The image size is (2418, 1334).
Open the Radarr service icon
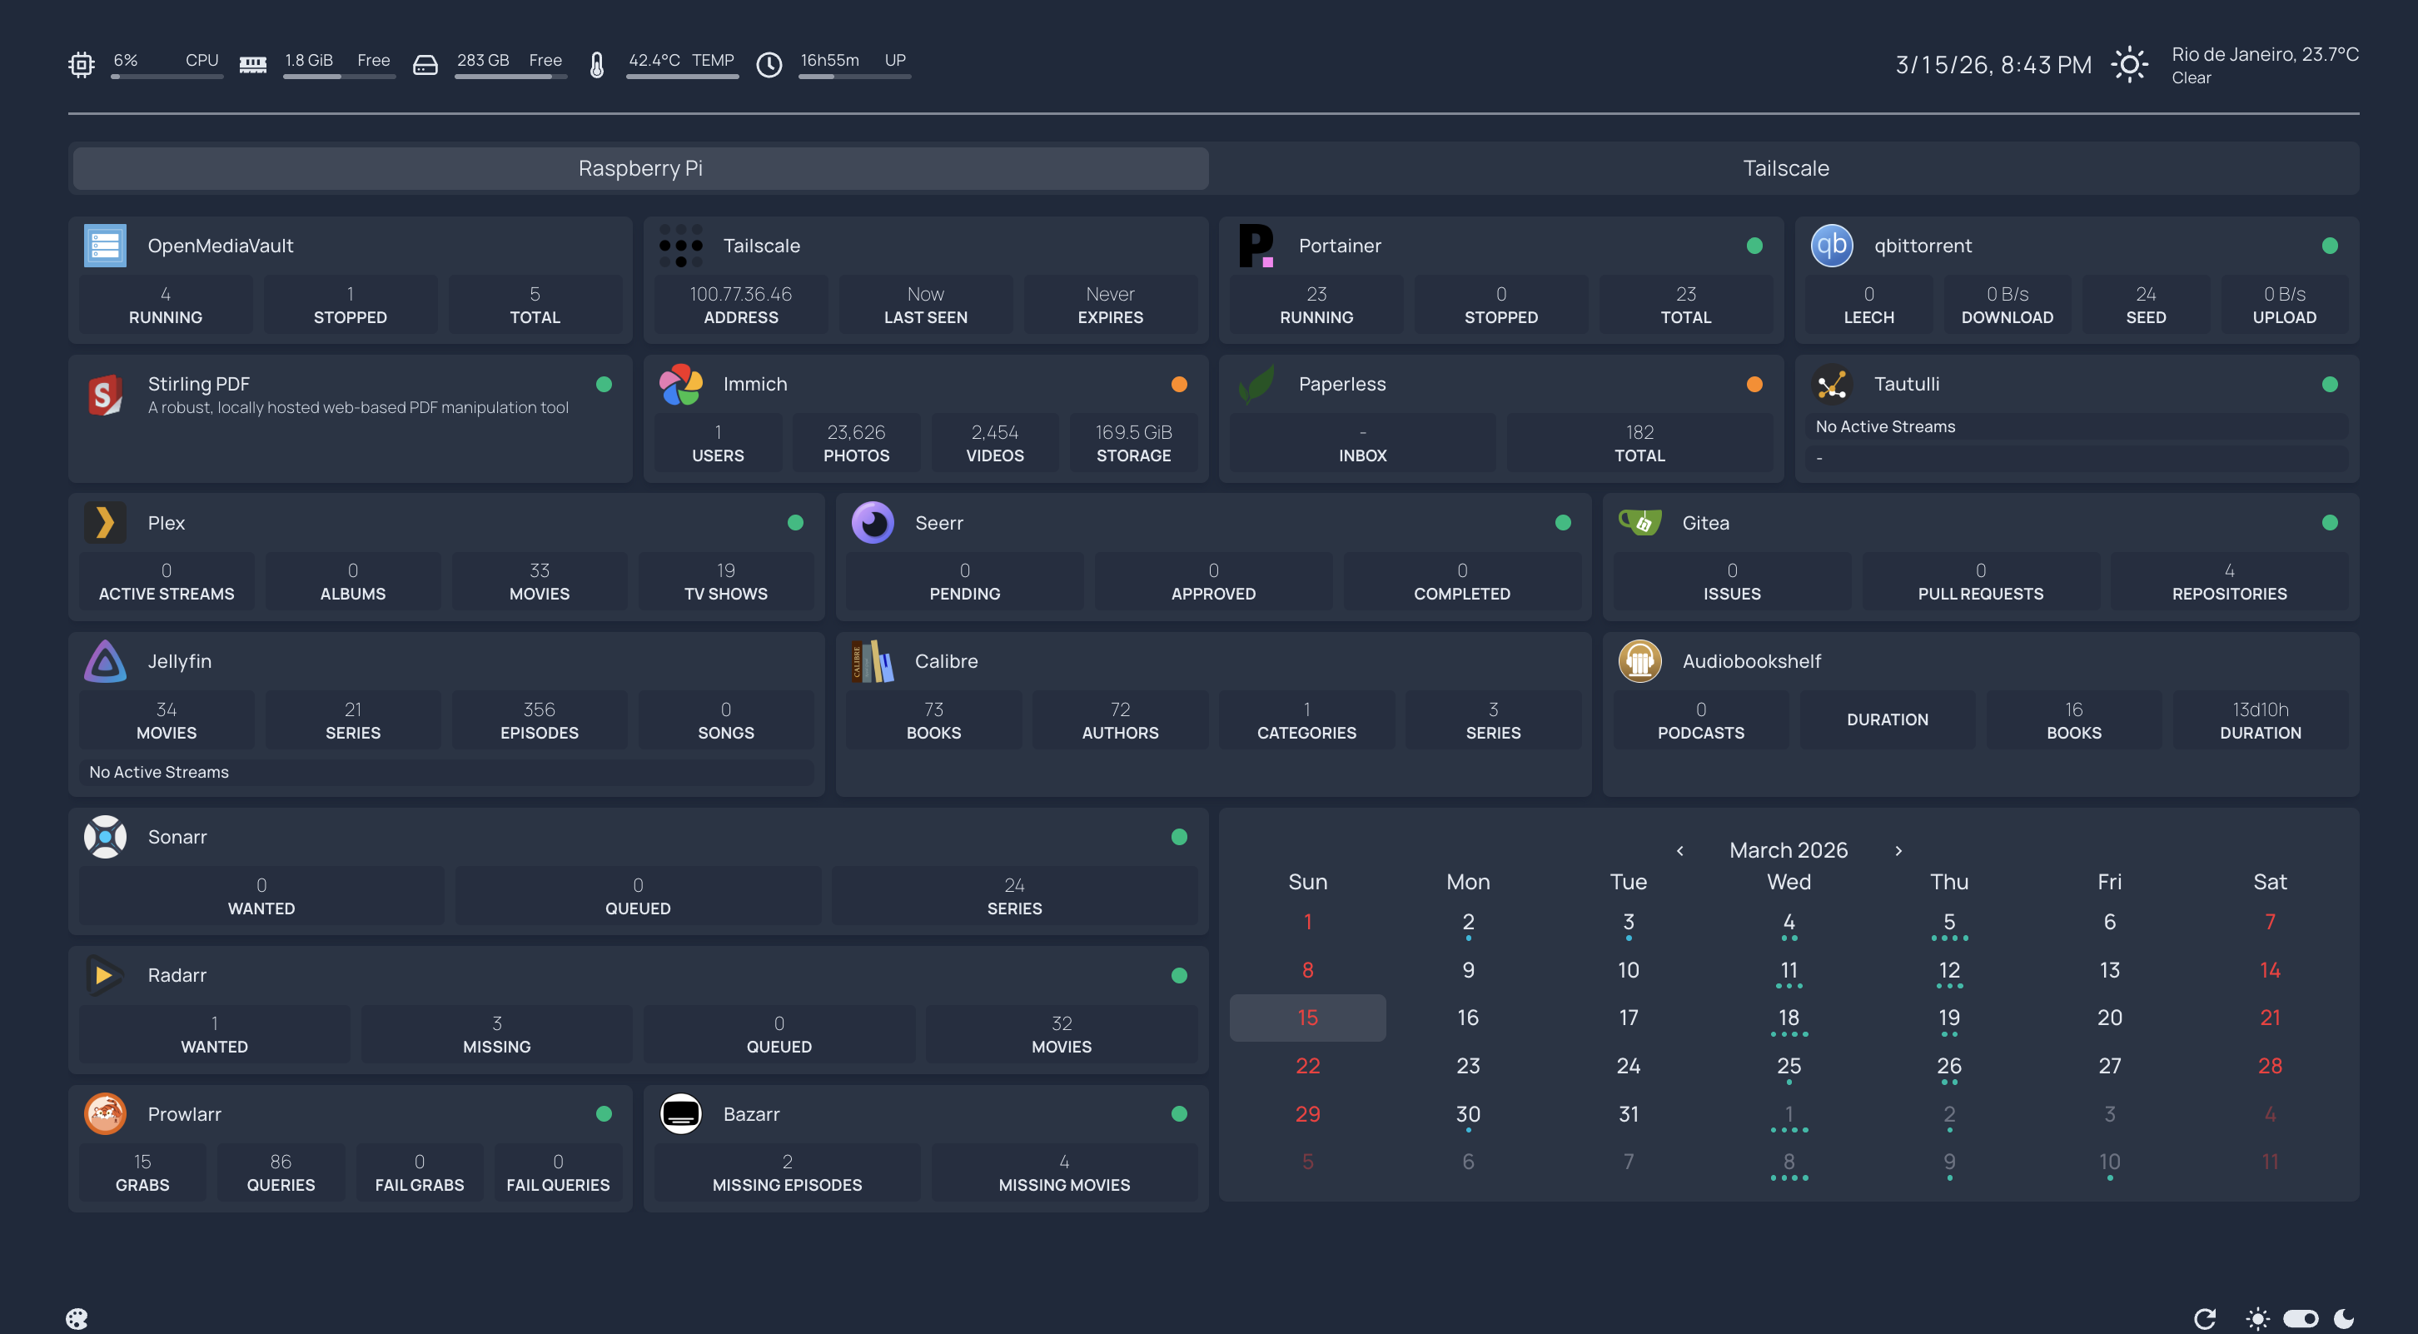[x=105, y=975]
